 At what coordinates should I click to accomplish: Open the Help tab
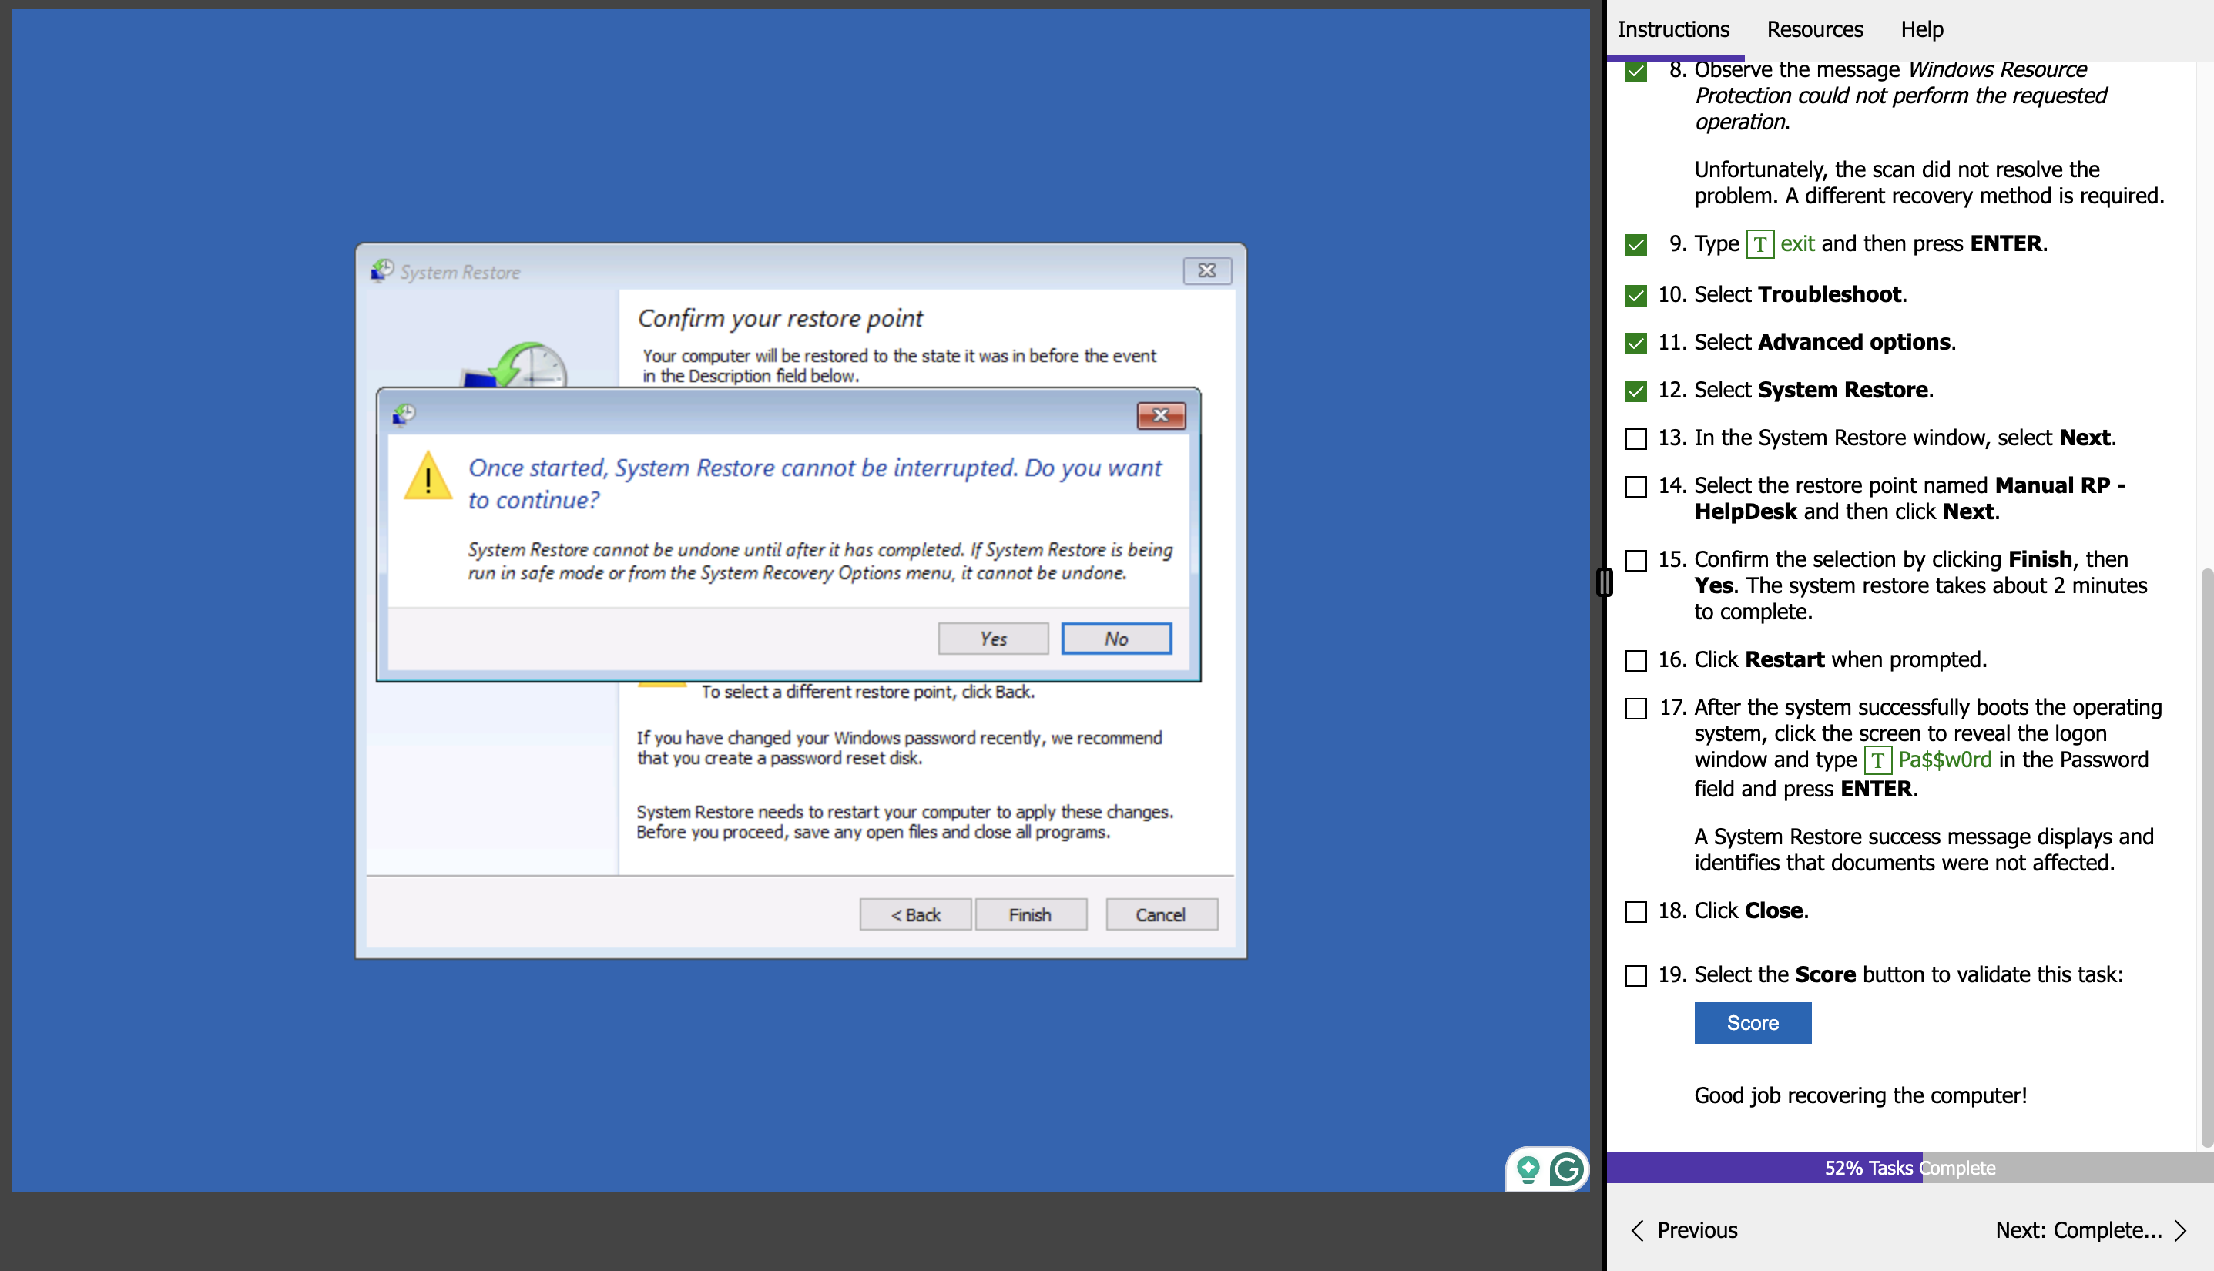click(x=1921, y=30)
